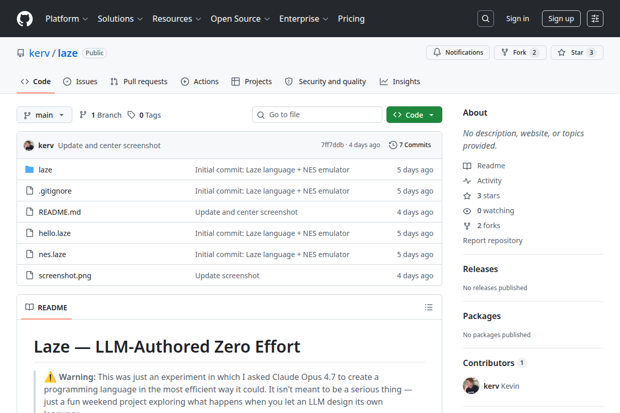The width and height of the screenshot is (620, 413).
Task: Expand the Platform menu
Action: pos(67,19)
